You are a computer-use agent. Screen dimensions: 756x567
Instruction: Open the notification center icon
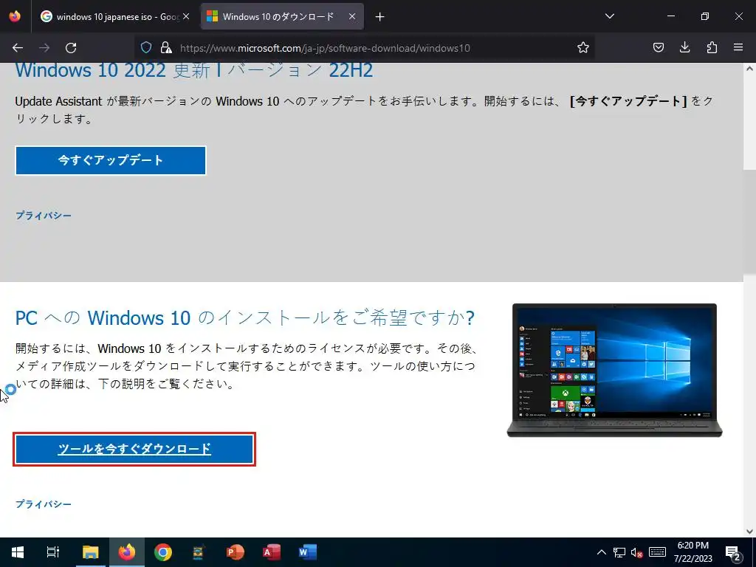[x=733, y=552]
